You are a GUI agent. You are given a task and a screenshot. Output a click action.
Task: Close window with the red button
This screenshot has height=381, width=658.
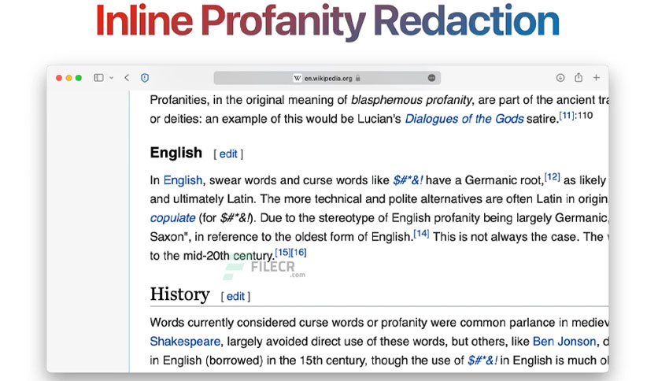coord(59,78)
